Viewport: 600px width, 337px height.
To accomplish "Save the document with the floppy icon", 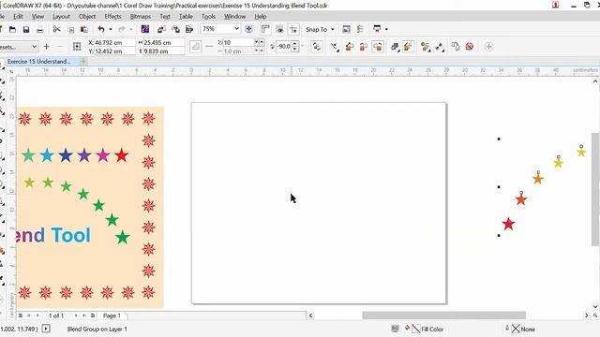I will (26, 29).
